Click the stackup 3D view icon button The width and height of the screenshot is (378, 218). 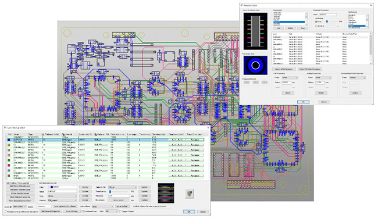[190, 194]
